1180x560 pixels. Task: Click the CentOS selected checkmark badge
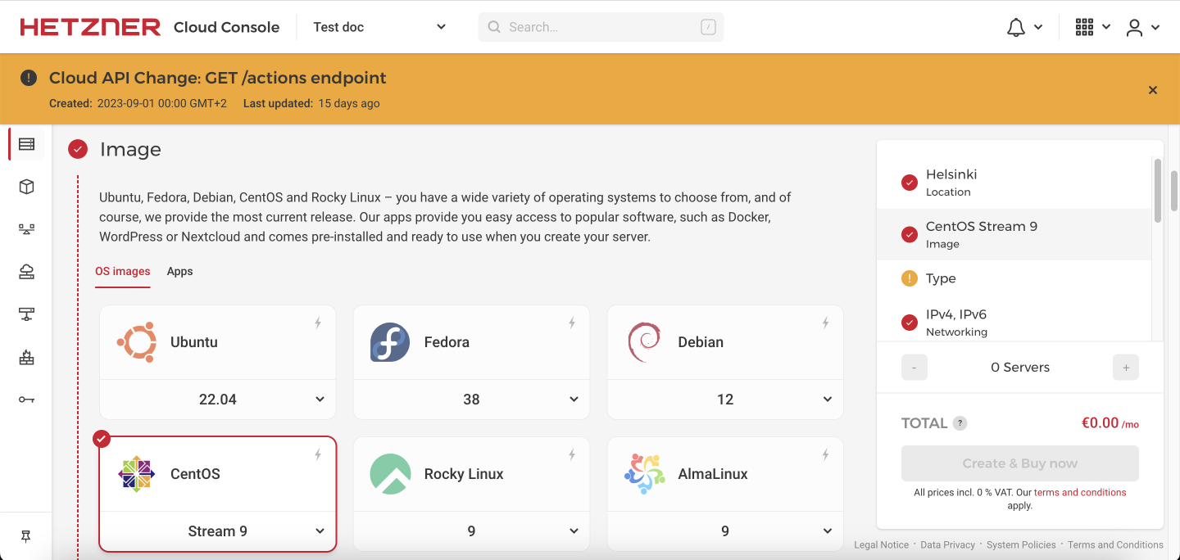click(x=102, y=439)
